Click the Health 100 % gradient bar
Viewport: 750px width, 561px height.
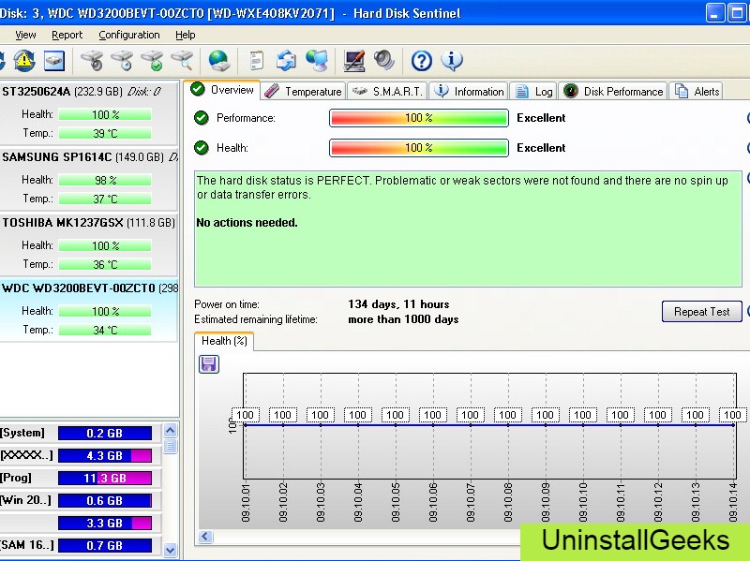(x=418, y=148)
